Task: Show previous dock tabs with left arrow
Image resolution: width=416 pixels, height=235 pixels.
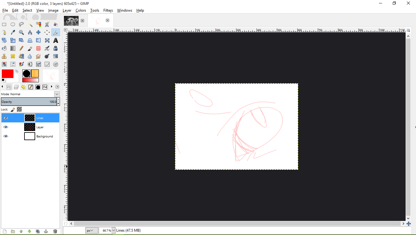Action: (x=2, y=87)
